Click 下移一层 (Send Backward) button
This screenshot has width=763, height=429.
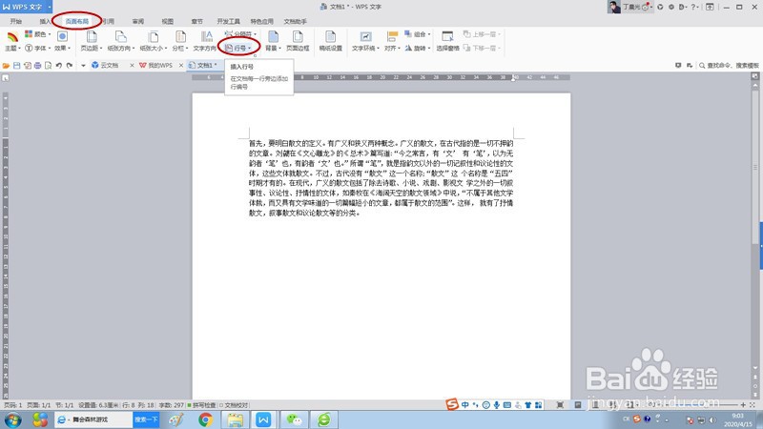tap(482, 49)
